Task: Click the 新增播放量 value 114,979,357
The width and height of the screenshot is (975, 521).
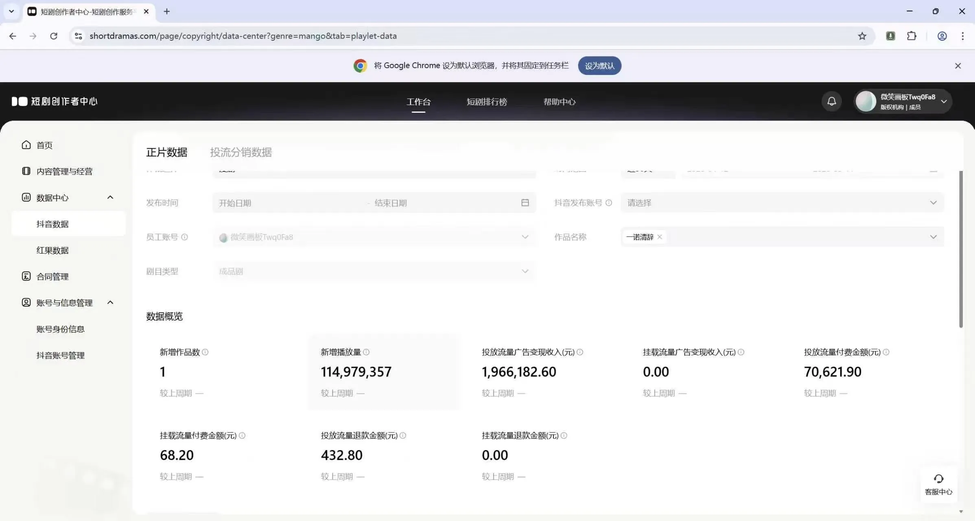Action: (x=356, y=372)
